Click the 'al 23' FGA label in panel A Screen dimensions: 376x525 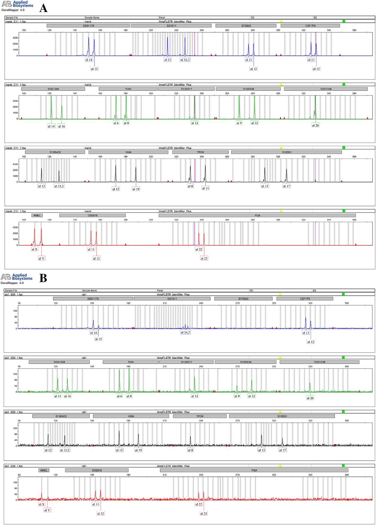click(x=204, y=259)
